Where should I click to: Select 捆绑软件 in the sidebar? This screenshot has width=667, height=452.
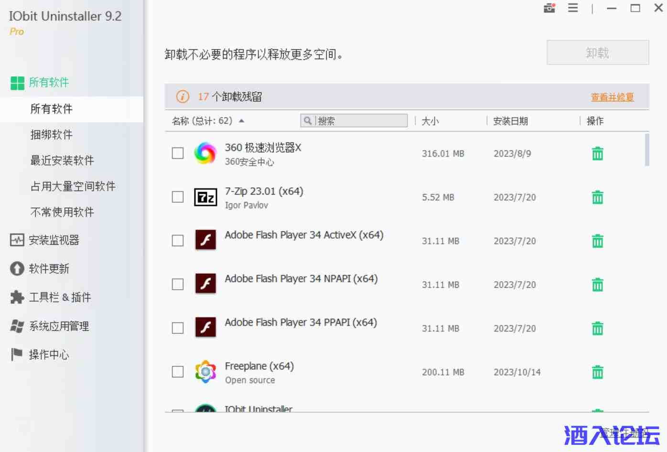52,135
